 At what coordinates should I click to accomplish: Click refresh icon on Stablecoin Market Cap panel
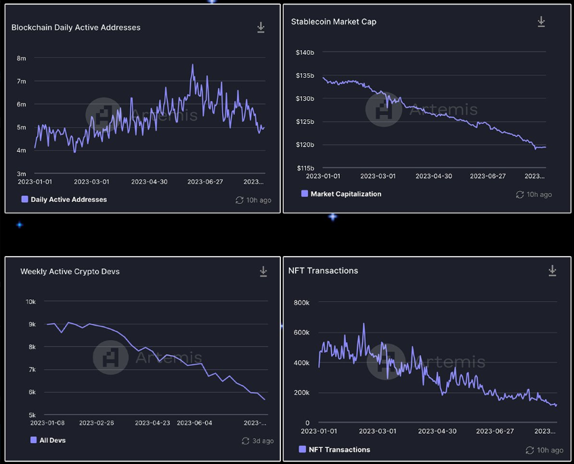pos(520,194)
